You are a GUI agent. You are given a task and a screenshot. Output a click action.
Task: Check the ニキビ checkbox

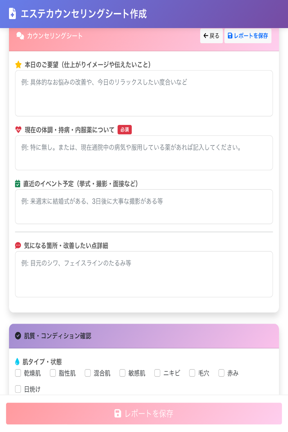[x=157, y=373]
